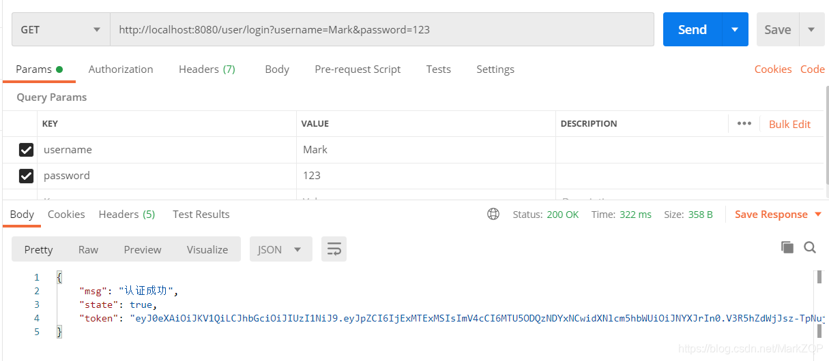Open the Tests tab
The image size is (829, 361).
438,69
